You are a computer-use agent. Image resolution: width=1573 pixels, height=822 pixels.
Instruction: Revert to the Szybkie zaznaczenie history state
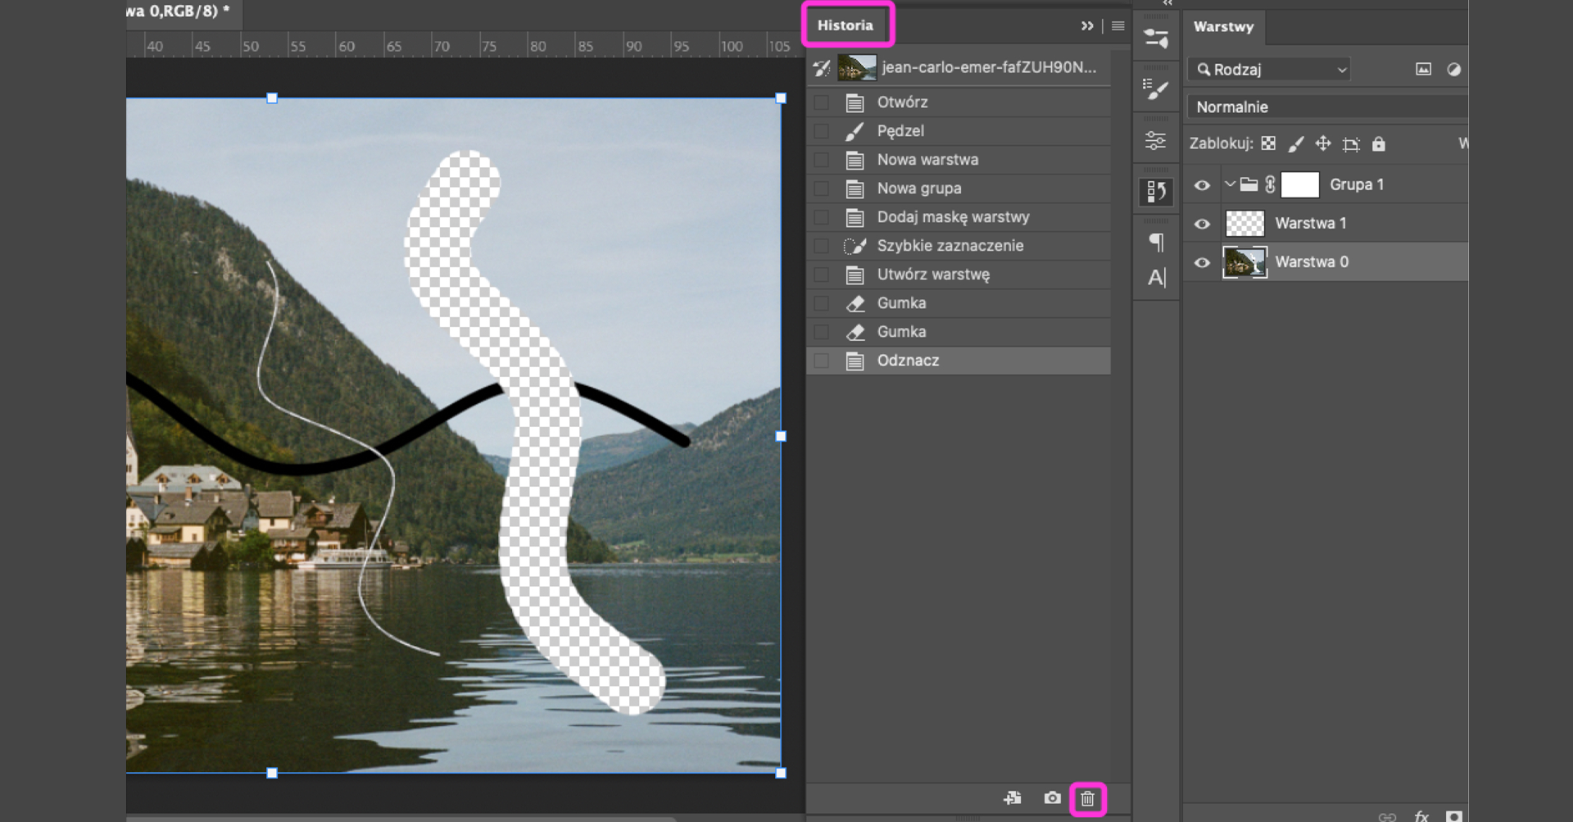950,246
